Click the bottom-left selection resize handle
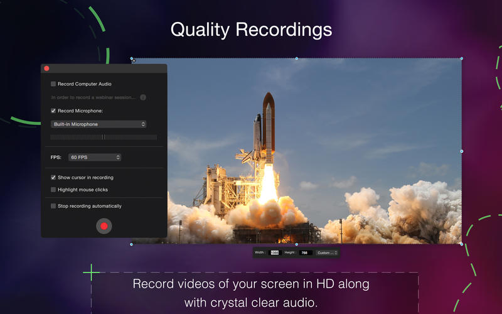 pos(132,244)
